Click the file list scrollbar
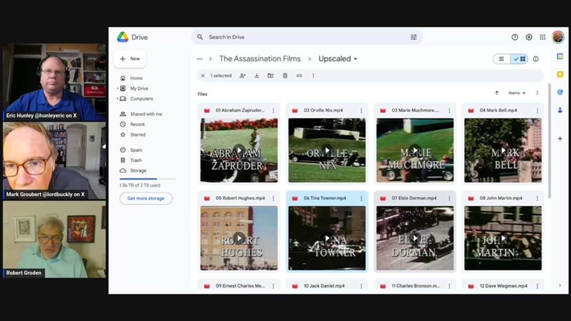571x321 pixels. point(550,140)
